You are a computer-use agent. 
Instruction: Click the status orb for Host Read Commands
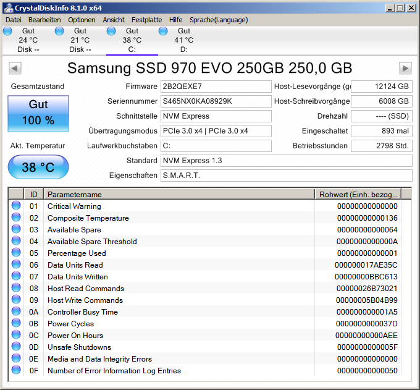[x=16, y=288]
